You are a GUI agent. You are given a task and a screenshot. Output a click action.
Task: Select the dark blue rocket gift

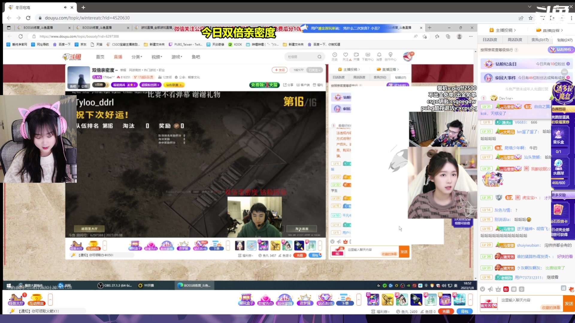[416, 299]
